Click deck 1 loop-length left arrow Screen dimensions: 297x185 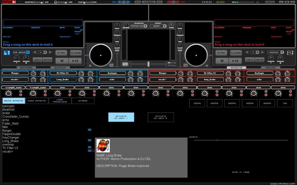[x=35, y=52]
